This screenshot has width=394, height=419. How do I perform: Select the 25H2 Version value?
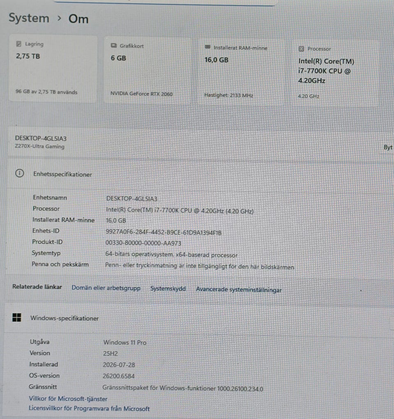pyautogui.click(x=110, y=353)
